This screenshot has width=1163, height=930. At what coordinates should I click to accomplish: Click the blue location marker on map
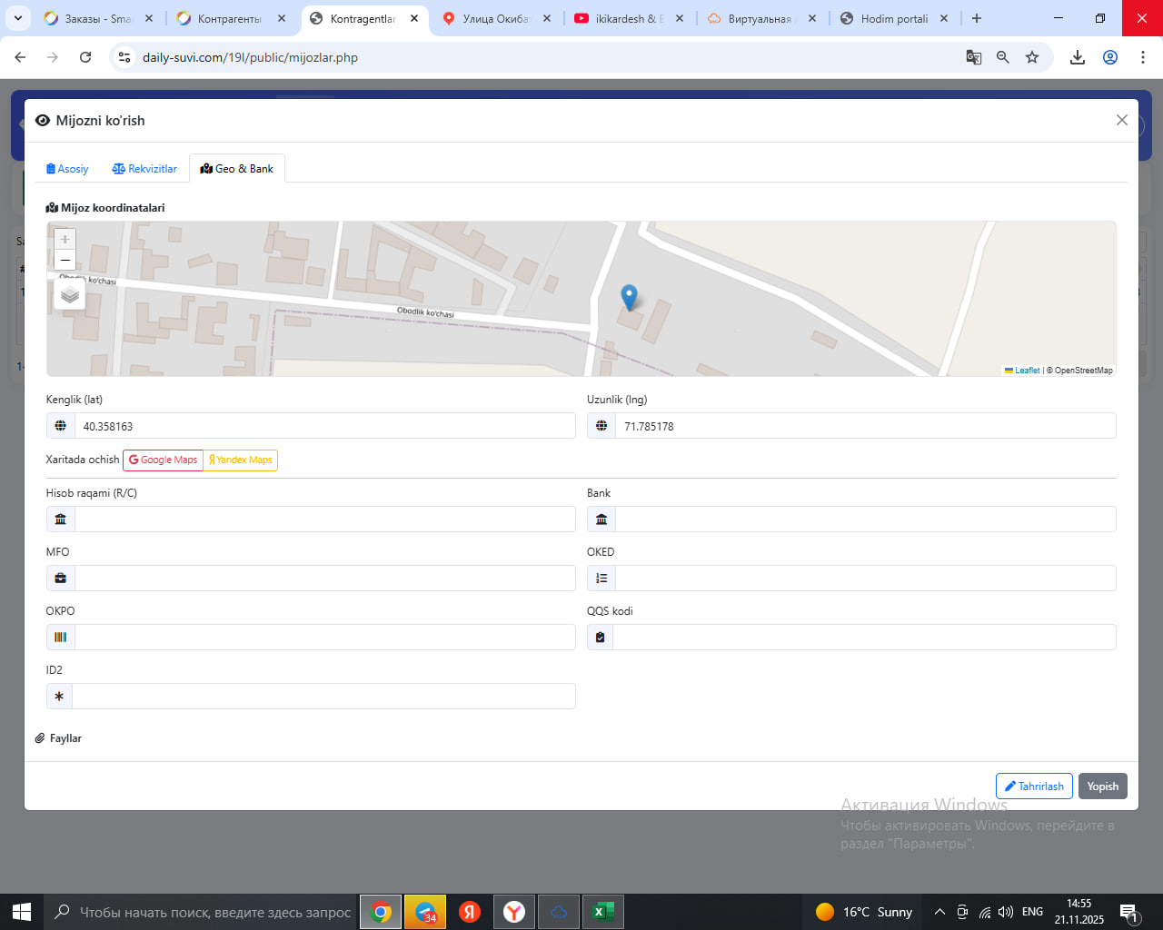point(629,296)
